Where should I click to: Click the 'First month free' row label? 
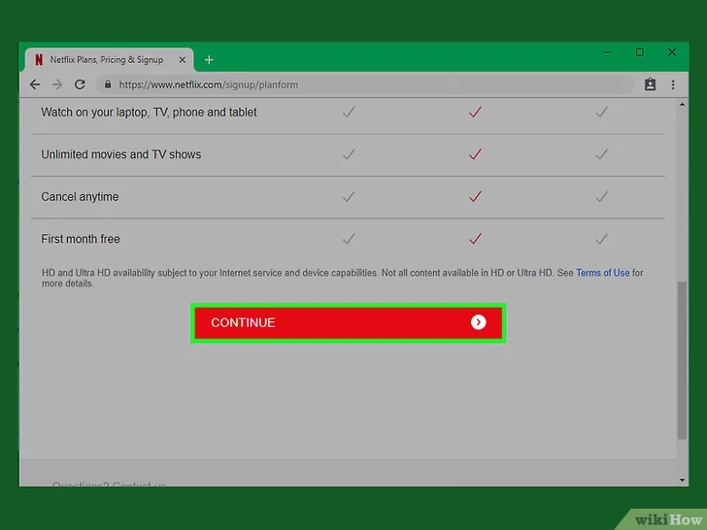click(81, 239)
